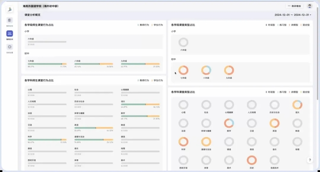Screen dimensions: 320x172
Task: Open the help question mark button
Action: coord(310,160)
